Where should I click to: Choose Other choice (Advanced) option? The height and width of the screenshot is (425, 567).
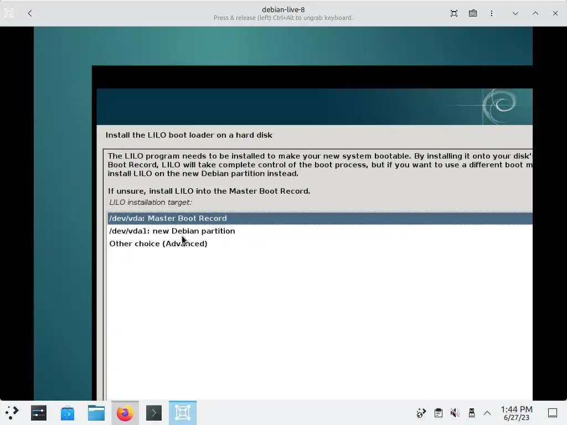pos(319,243)
